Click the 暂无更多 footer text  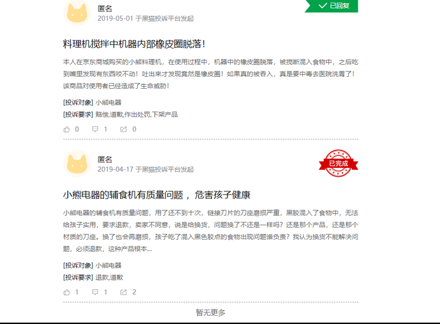coord(211,313)
